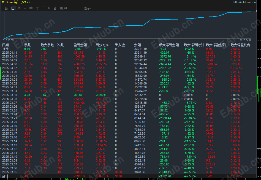Switch to the 综 summary tab
Viewport: 261px width, 180px height.
pos(7,8)
